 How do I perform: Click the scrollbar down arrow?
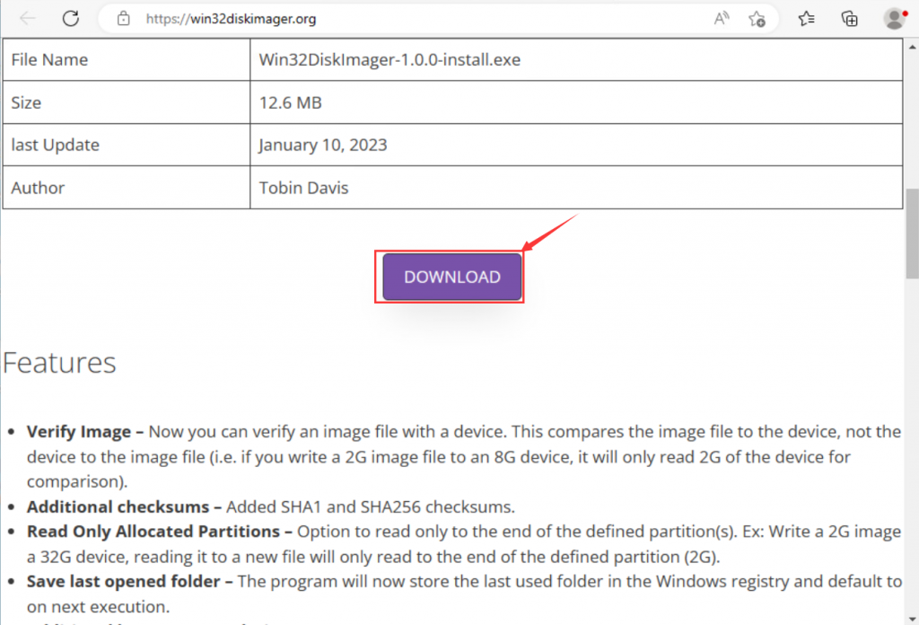tap(912, 619)
